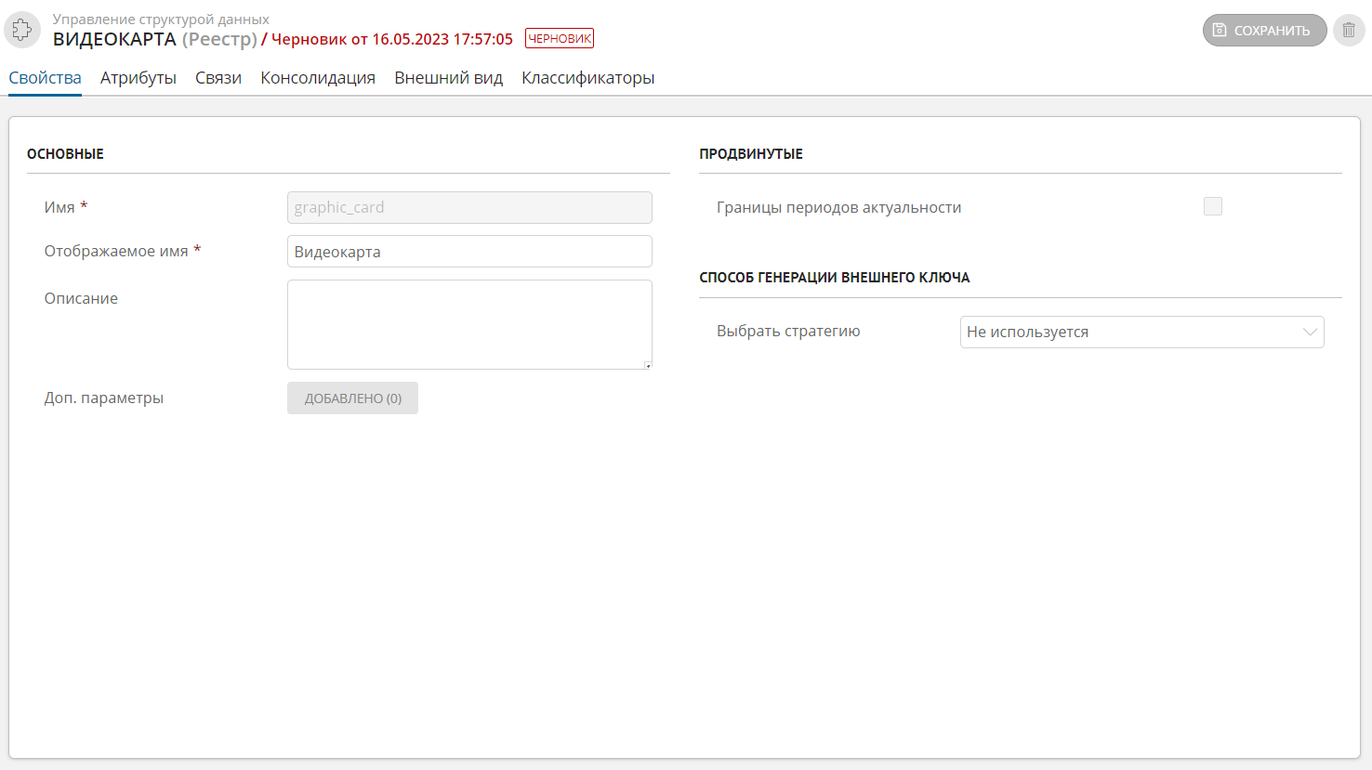Viewport: 1372px width, 770px height.
Task: Click the trash bin delete icon
Action: 1348,31
